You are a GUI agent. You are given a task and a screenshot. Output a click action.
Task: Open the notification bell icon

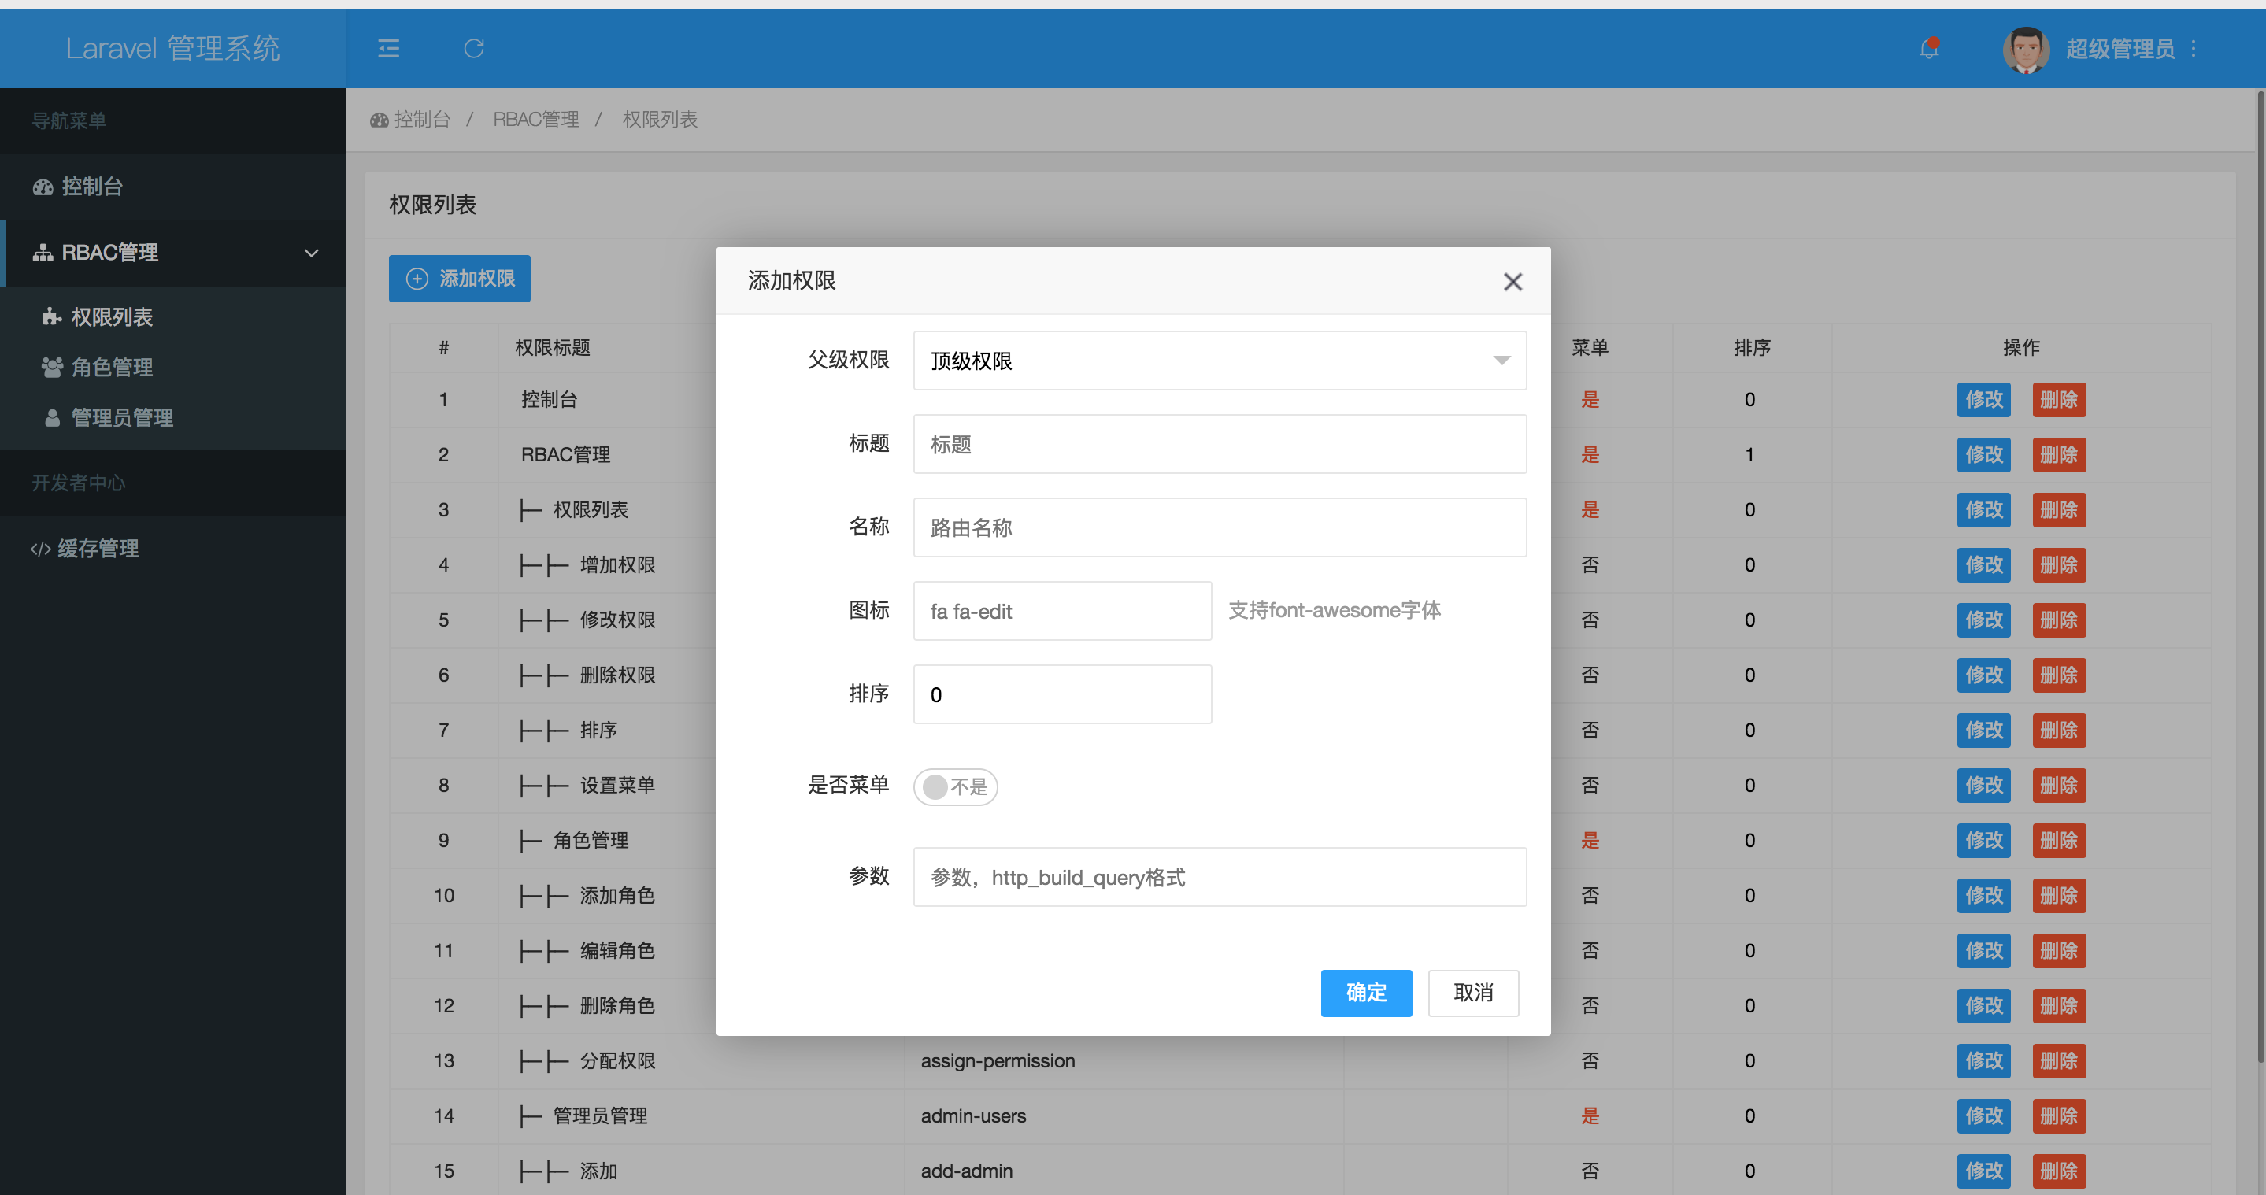(1928, 48)
